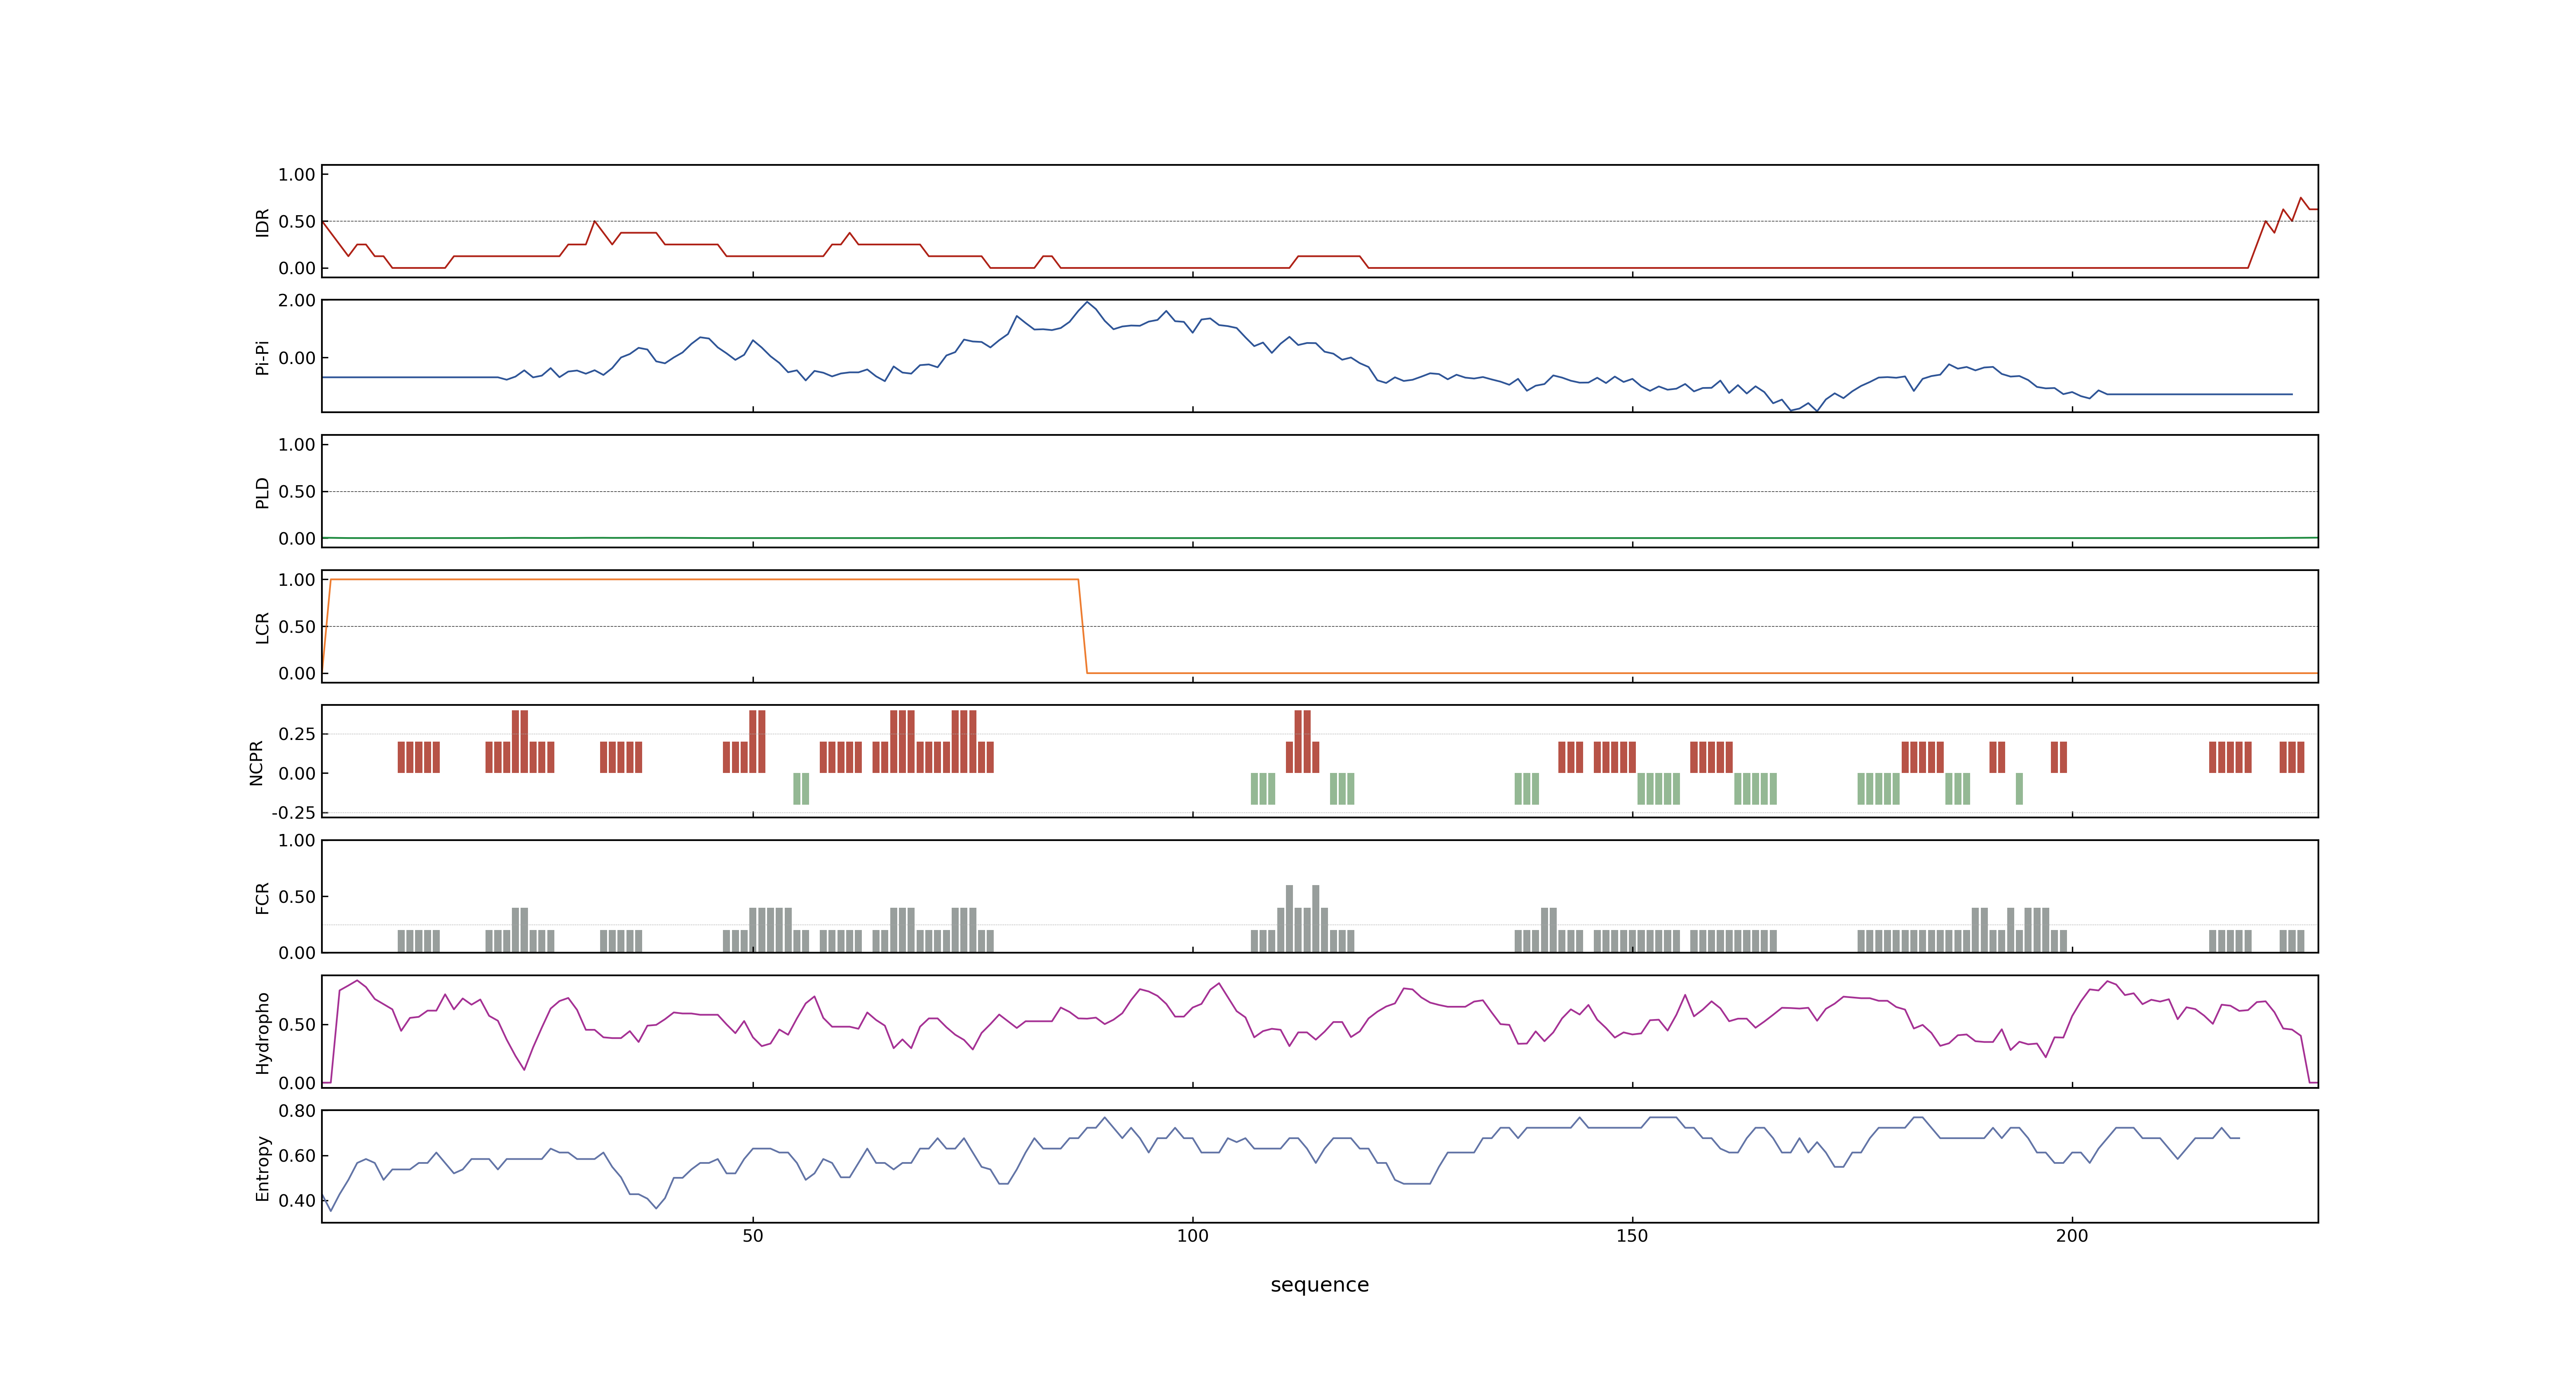Click the x-axis tick label 50
Viewport: 2576px width, 1374px height.
752,1236
